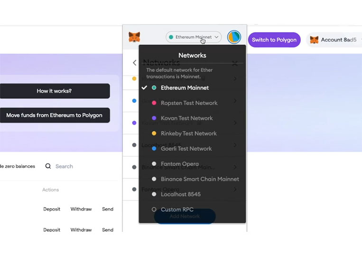362x256 pixels.
Task: Close the Networks settings with X
Action: pos(235,63)
